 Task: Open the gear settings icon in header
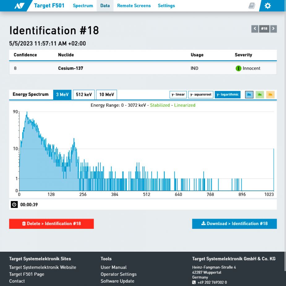[267, 6]
